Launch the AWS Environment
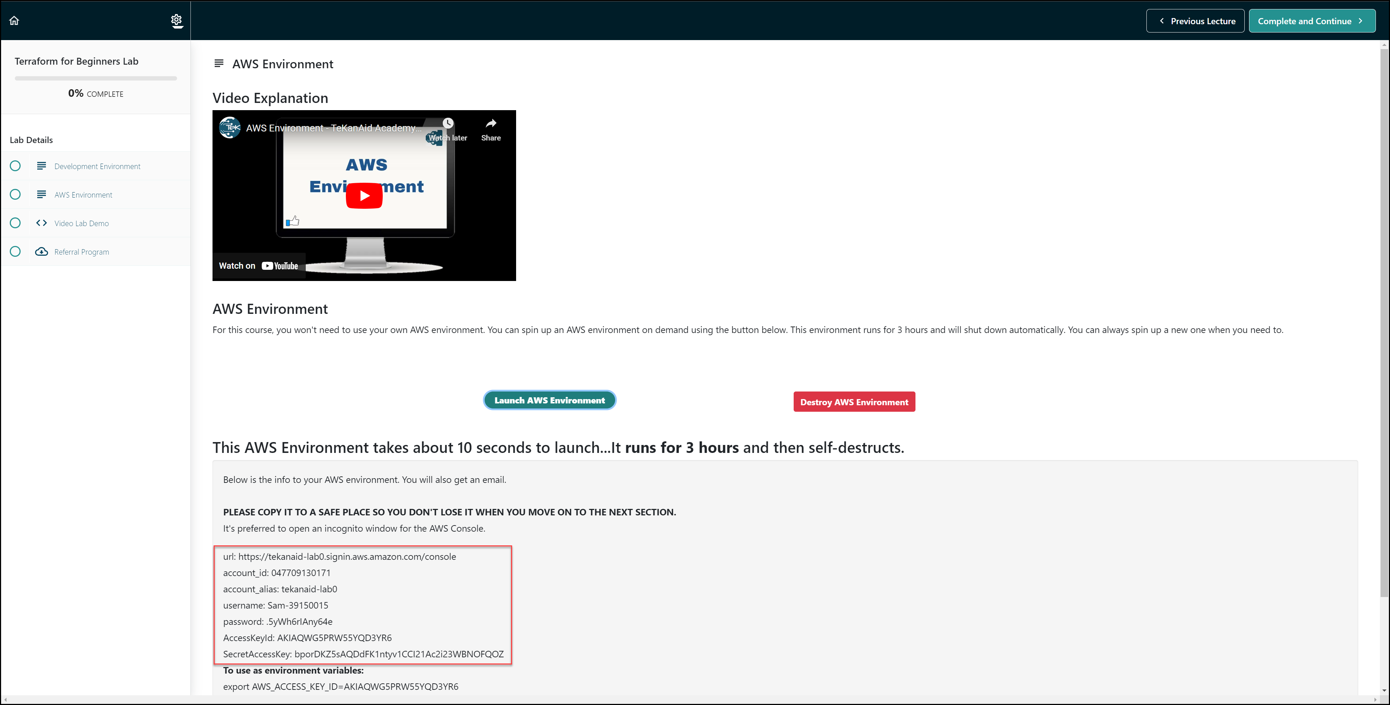1390x705 pixels. tap(549, 400)
